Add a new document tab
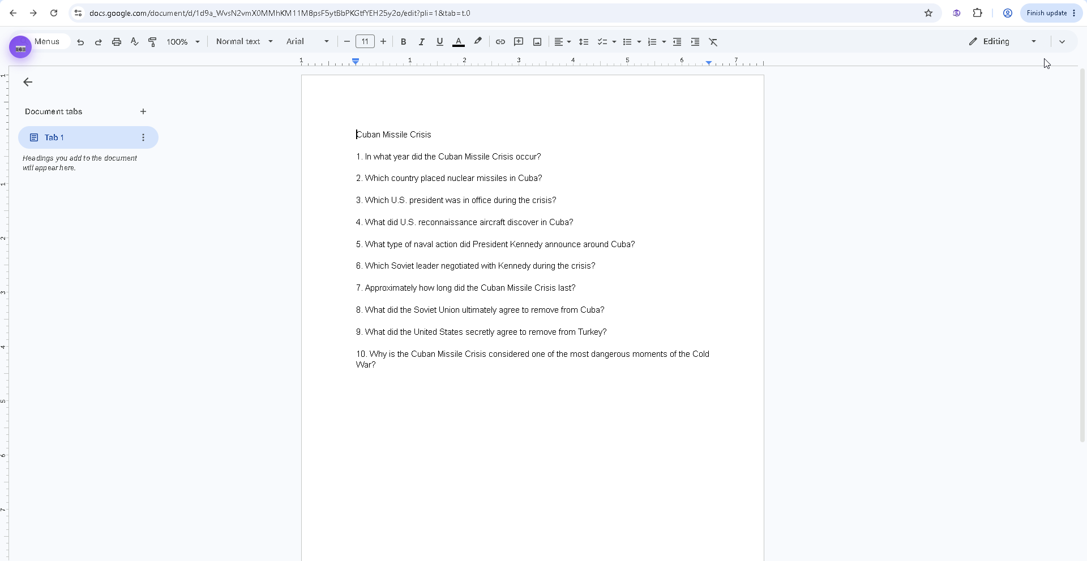The image size is (1087, 561). [143, 112]
